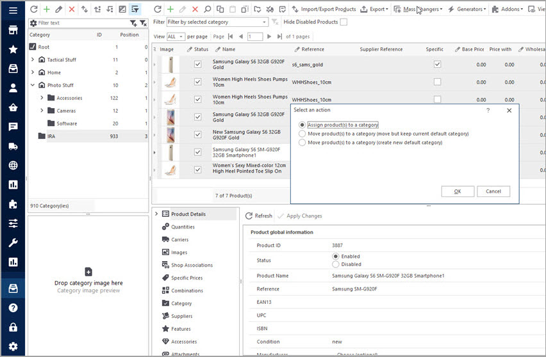Click the add filter funnel icon
Viewport: 546px width, 357px height.
click(133, 23)
